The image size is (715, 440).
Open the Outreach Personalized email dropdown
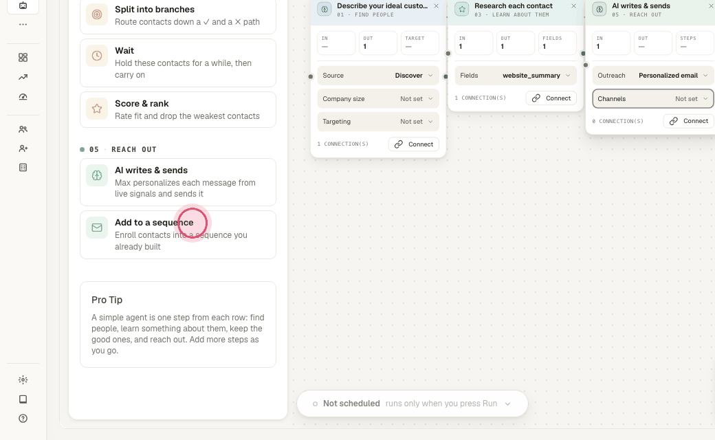pos(653,76)
